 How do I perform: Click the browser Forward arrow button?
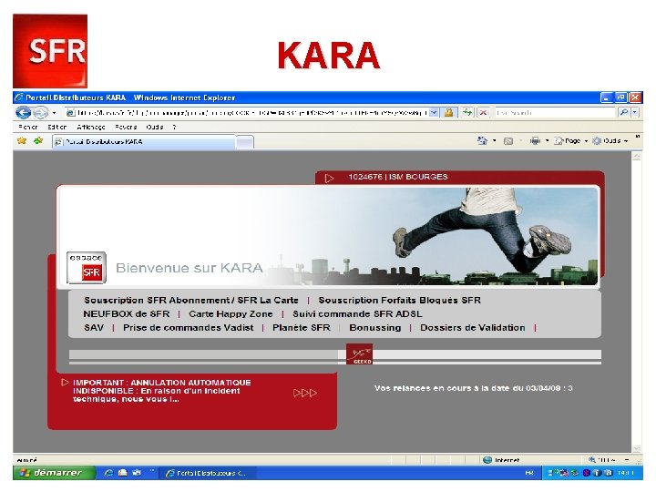tap(41, 113)
